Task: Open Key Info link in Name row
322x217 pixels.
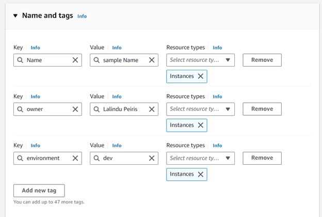Action: pos(35,48)
